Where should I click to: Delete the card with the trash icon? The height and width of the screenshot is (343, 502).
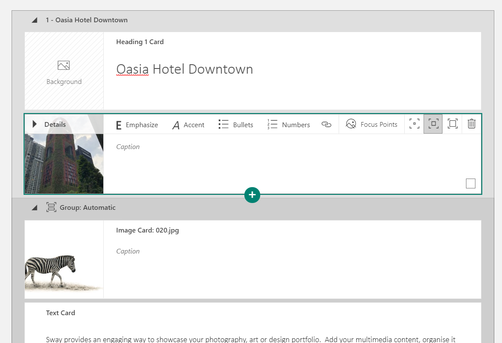pos(472,124)
